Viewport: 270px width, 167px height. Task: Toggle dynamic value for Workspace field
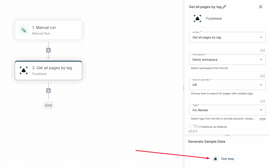point(263,50)
